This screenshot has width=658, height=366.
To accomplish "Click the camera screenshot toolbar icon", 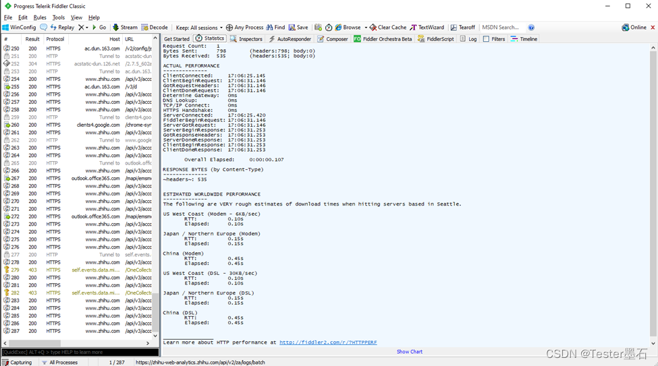I will [318, 27].
